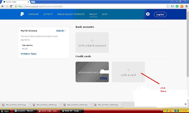
Task: Click the blue tag extension icon
Action: (172, 6)
